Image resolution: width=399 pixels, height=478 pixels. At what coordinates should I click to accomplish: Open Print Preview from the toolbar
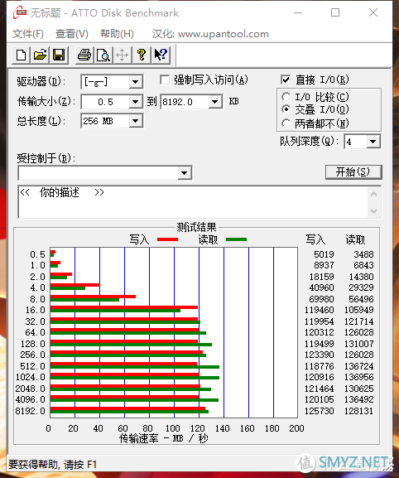103,56
